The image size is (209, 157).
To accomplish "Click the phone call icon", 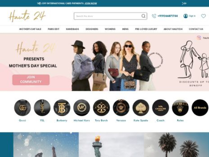I will [x=154, y=16].
